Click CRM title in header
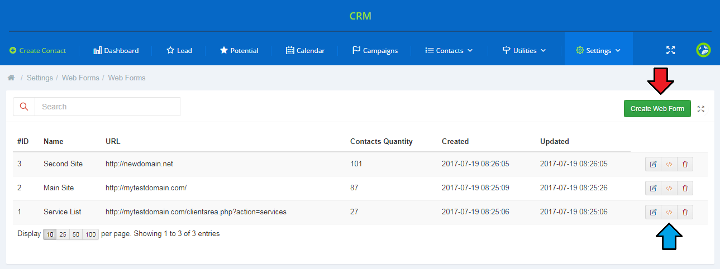This screenshot has height=269, width=720. pos(360,16)
